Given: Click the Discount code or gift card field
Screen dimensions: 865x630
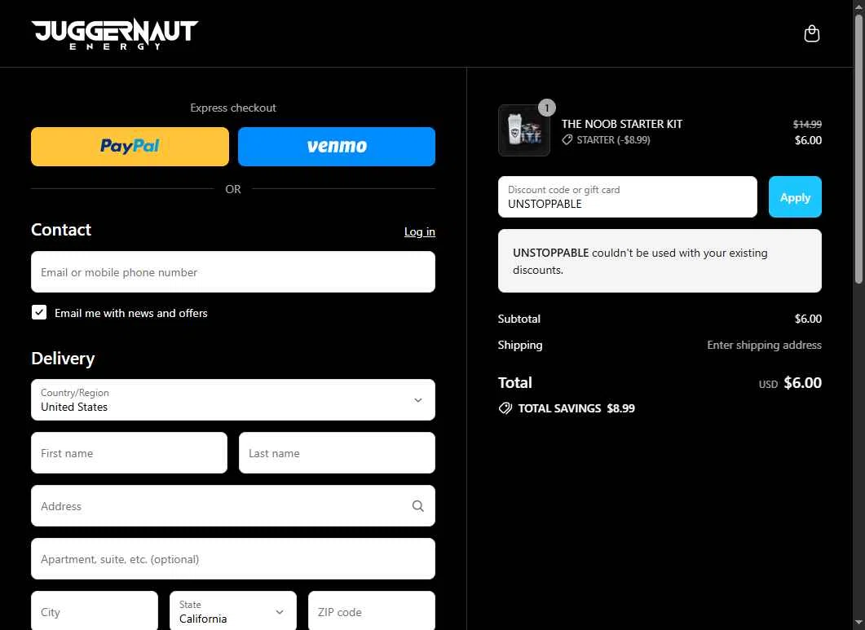Looking at the screenshot, I should tap(627, 197).
